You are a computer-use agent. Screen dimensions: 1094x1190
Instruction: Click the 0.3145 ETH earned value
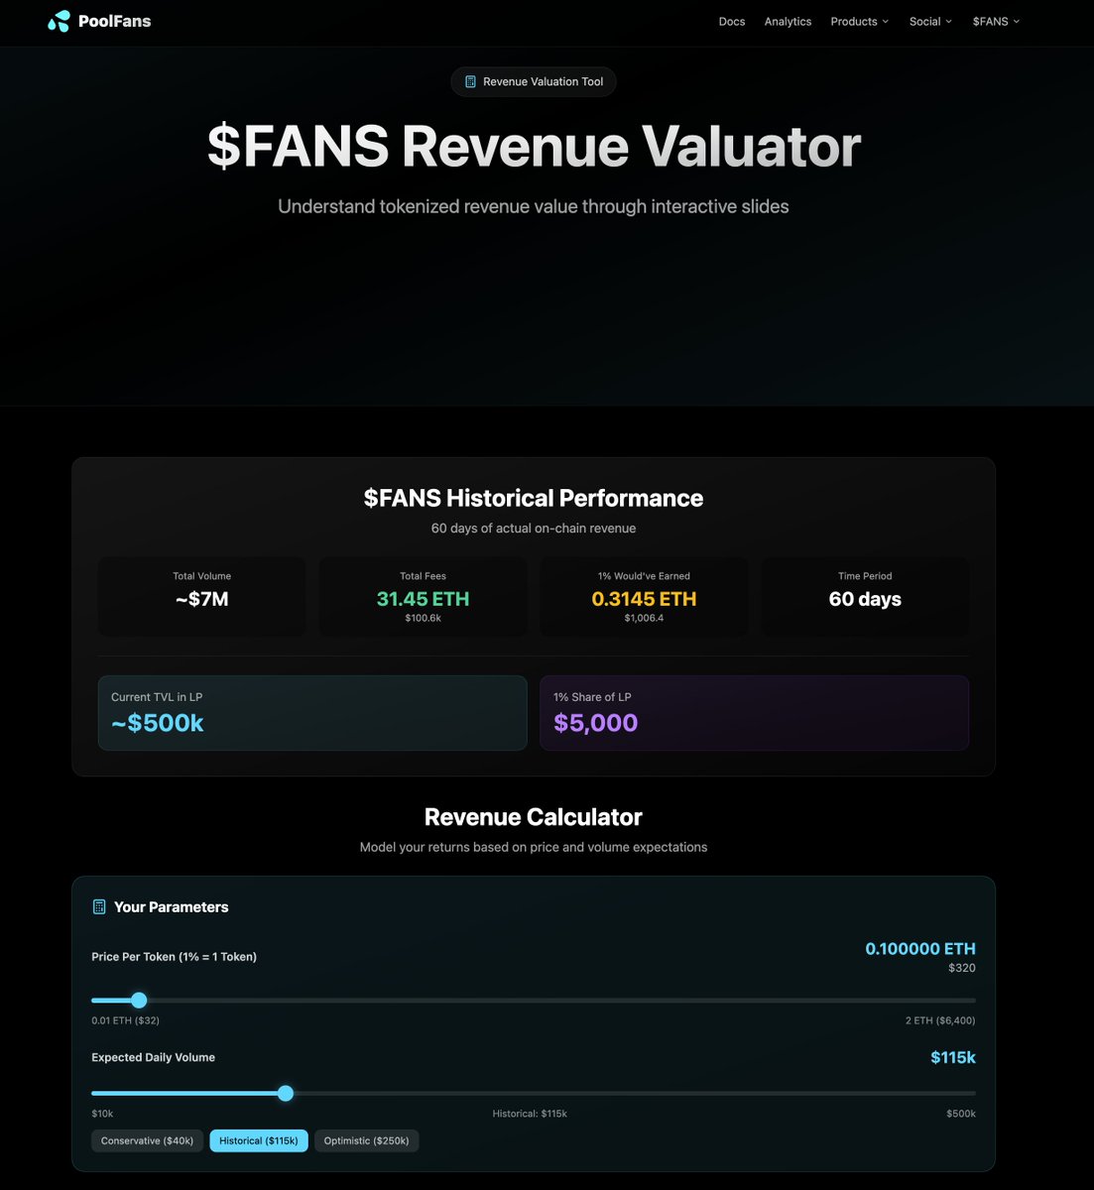tap(644, 599)
